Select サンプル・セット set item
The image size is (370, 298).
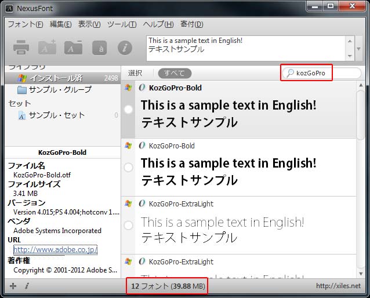point(63,115)
